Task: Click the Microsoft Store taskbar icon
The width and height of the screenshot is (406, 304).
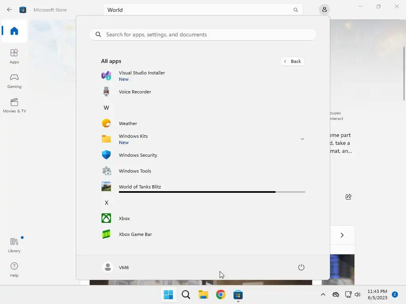Action: 238,294
